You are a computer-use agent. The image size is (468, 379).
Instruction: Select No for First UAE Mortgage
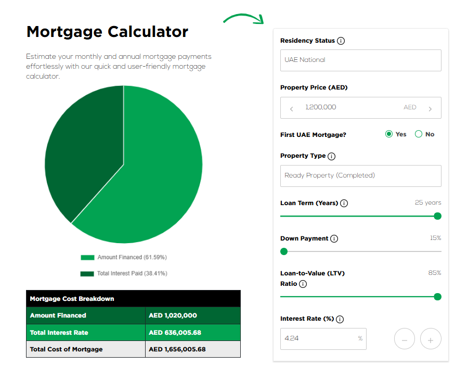pyautogui.click(x=419, y=134)
